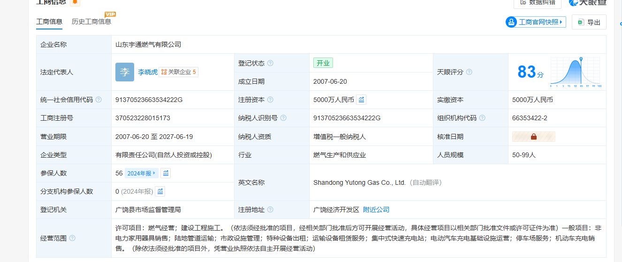Click the Excel icon on 导出 button
Viewport: 622px width, 262px height.
pyautogui.click(x=581, y=22)
